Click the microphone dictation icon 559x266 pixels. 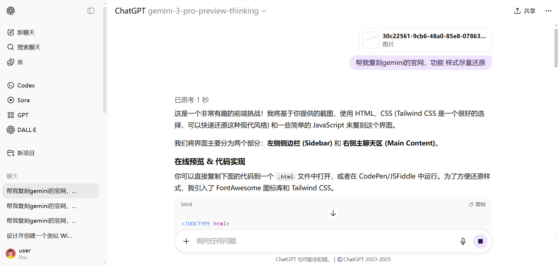[463, 241]
